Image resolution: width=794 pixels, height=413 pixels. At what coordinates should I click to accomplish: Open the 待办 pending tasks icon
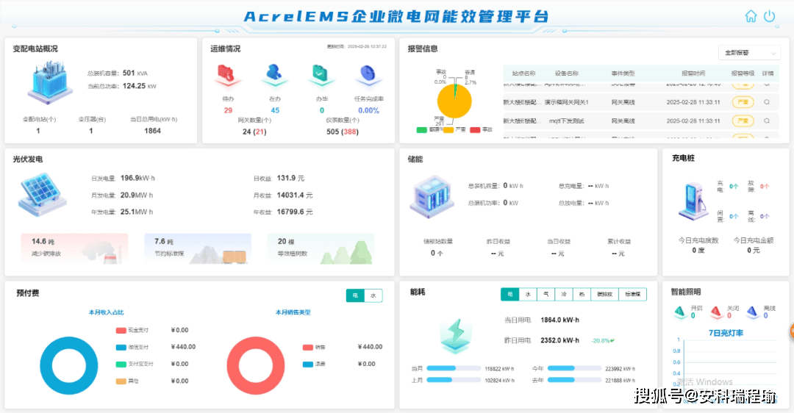coord(227,76)
